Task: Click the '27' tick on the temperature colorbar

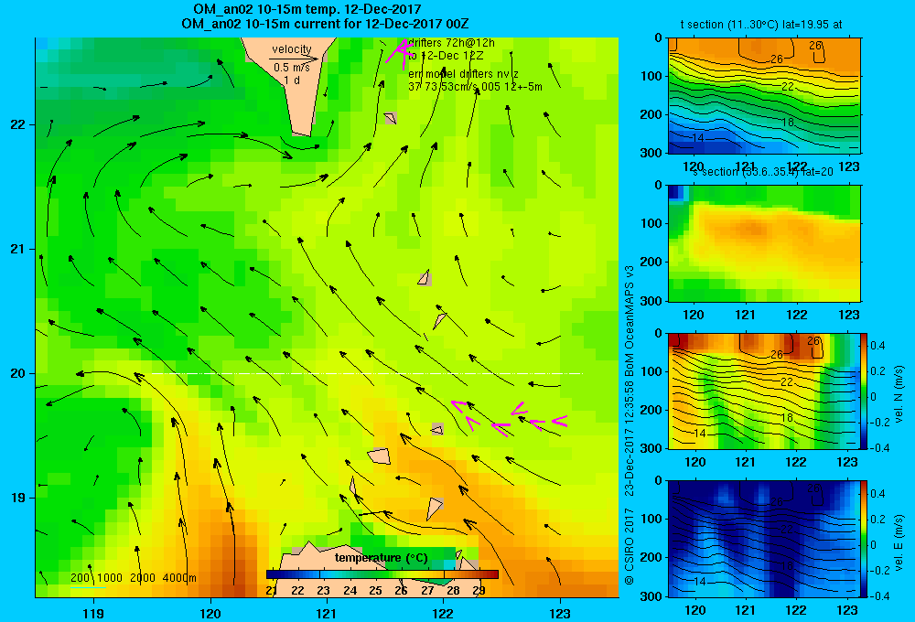Action: pos(427,591)
